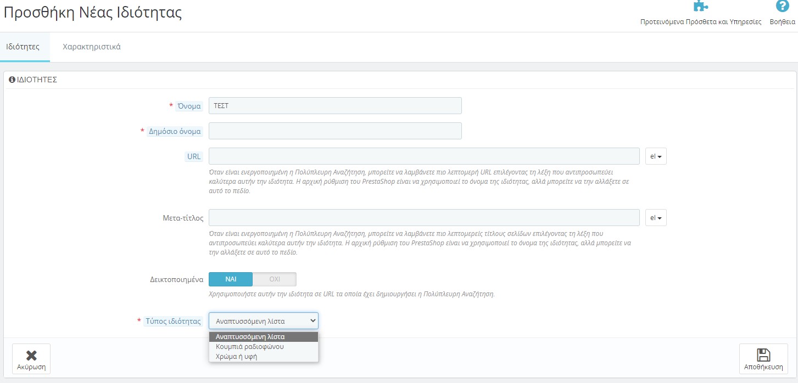This screenshot has width=798, height=383.
Task: Switch Δεικτοποιημένα to ΟΧΙ
Action: click(275, 279)
